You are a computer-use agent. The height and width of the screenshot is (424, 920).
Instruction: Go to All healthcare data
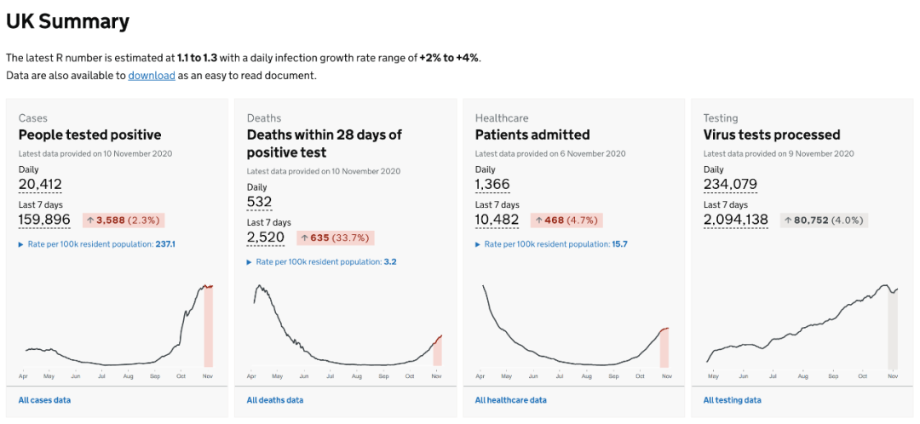click(x=510, y=400)
